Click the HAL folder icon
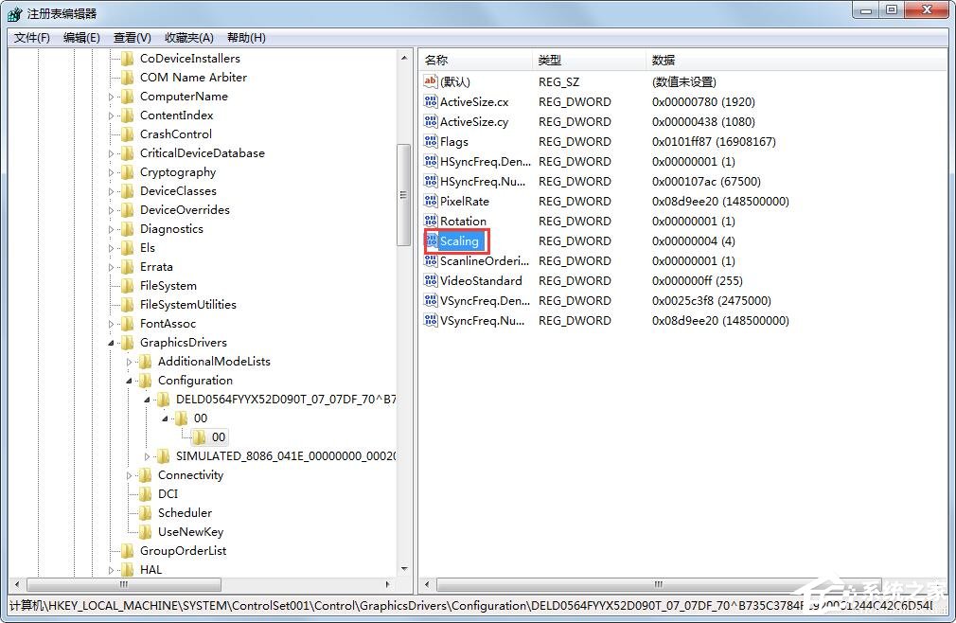Image resolution: width=956 pixels, height=623 pixels. (x=129, y=569)
